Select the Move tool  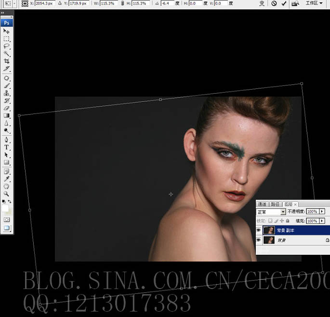tap(6, 31)
